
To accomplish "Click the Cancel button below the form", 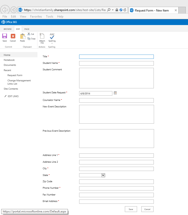I will point(147,209).
